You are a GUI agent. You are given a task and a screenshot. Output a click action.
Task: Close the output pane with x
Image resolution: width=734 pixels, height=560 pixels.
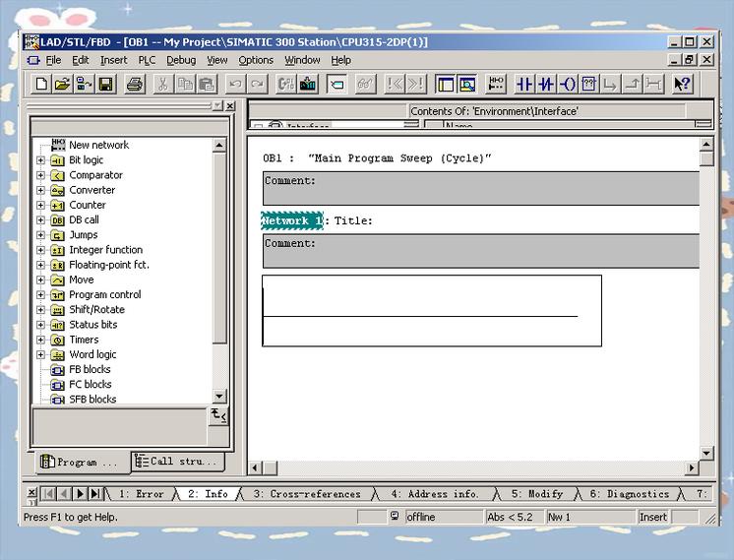(x=31, y=492)
